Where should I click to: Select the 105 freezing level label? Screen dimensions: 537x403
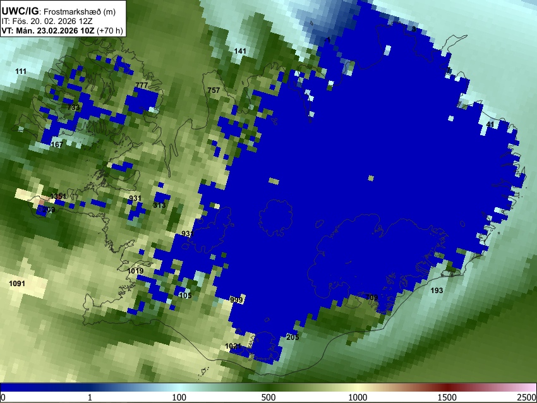pos(185,296)
